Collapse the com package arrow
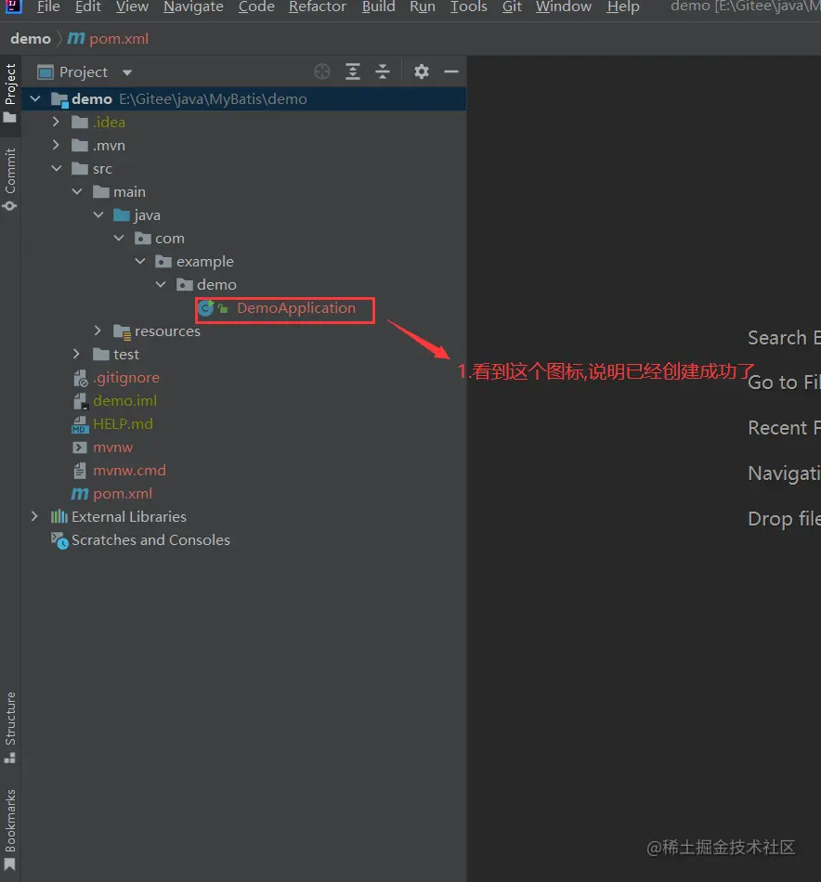821x882 pixels. pyautogui.click(x=119, y=238)
